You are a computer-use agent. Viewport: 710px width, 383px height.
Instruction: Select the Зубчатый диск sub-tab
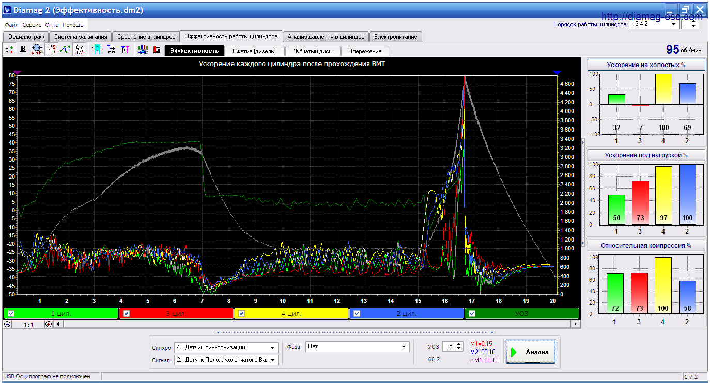[x=313, y=51]
